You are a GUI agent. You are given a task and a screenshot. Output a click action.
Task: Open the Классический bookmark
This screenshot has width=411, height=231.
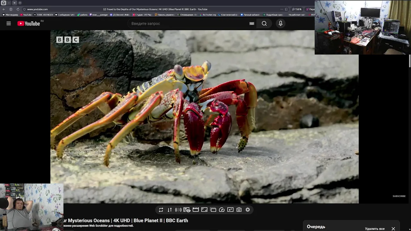(228, 15)
